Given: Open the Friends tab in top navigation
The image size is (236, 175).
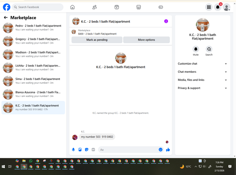Looking at the screenshot, I should coord(94,7).
